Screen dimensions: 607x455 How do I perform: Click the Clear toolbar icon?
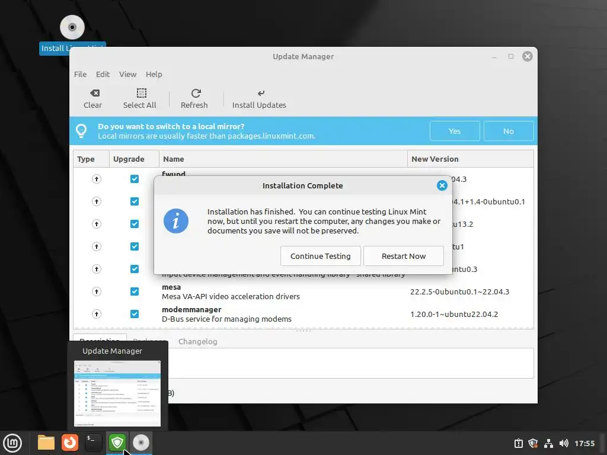94,93
